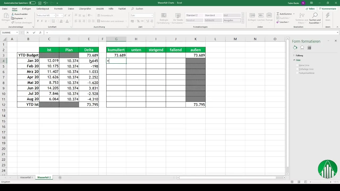Click Ausschneiden scissors icon
Screen dimensions: 340x191
(13, 14)
